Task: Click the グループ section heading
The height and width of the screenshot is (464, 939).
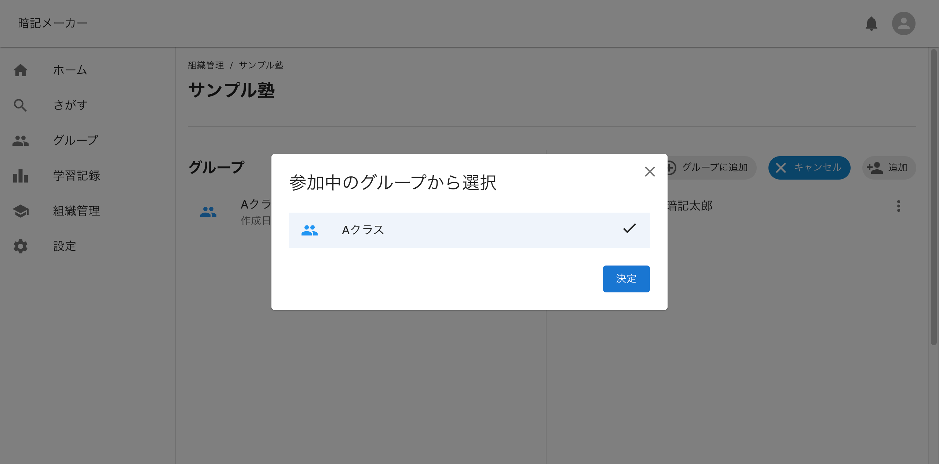Action: (x=216, y=167)
